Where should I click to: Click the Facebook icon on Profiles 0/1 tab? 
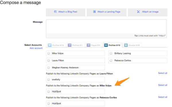70,45
